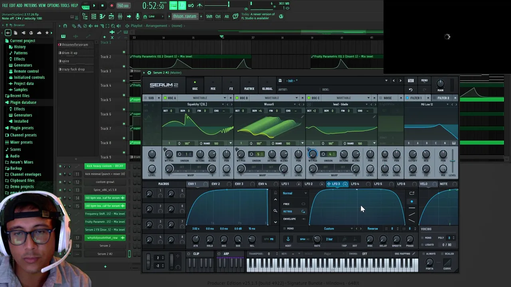The image size is (511, 287).
Task: Open the FL Studio update notification
Action: click(x=258, y=16)
